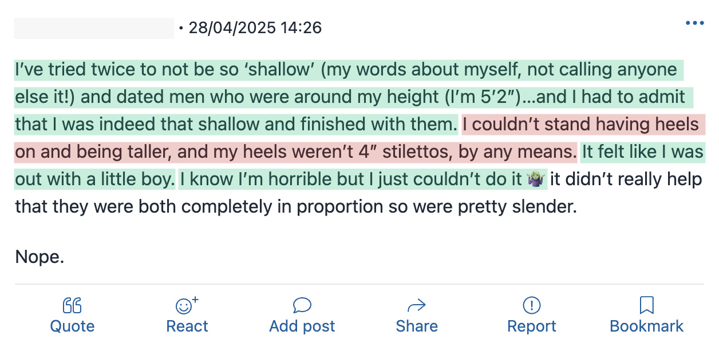The image size is (719, 343).
Task: Click the Add post speech bubble icon
Action: [x=302, y=306]
